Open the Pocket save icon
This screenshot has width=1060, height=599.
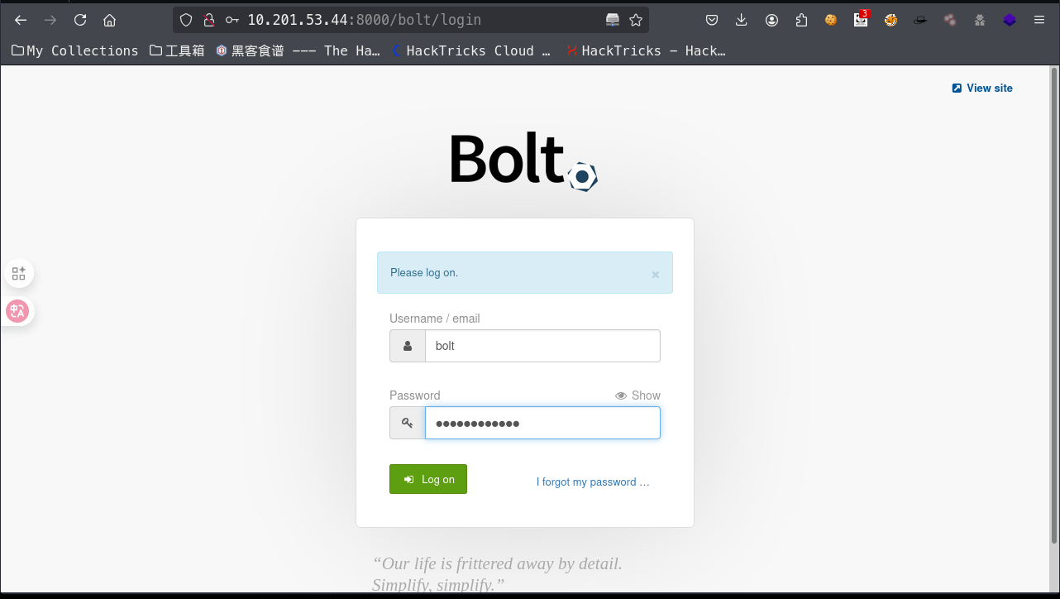[712, 20]
